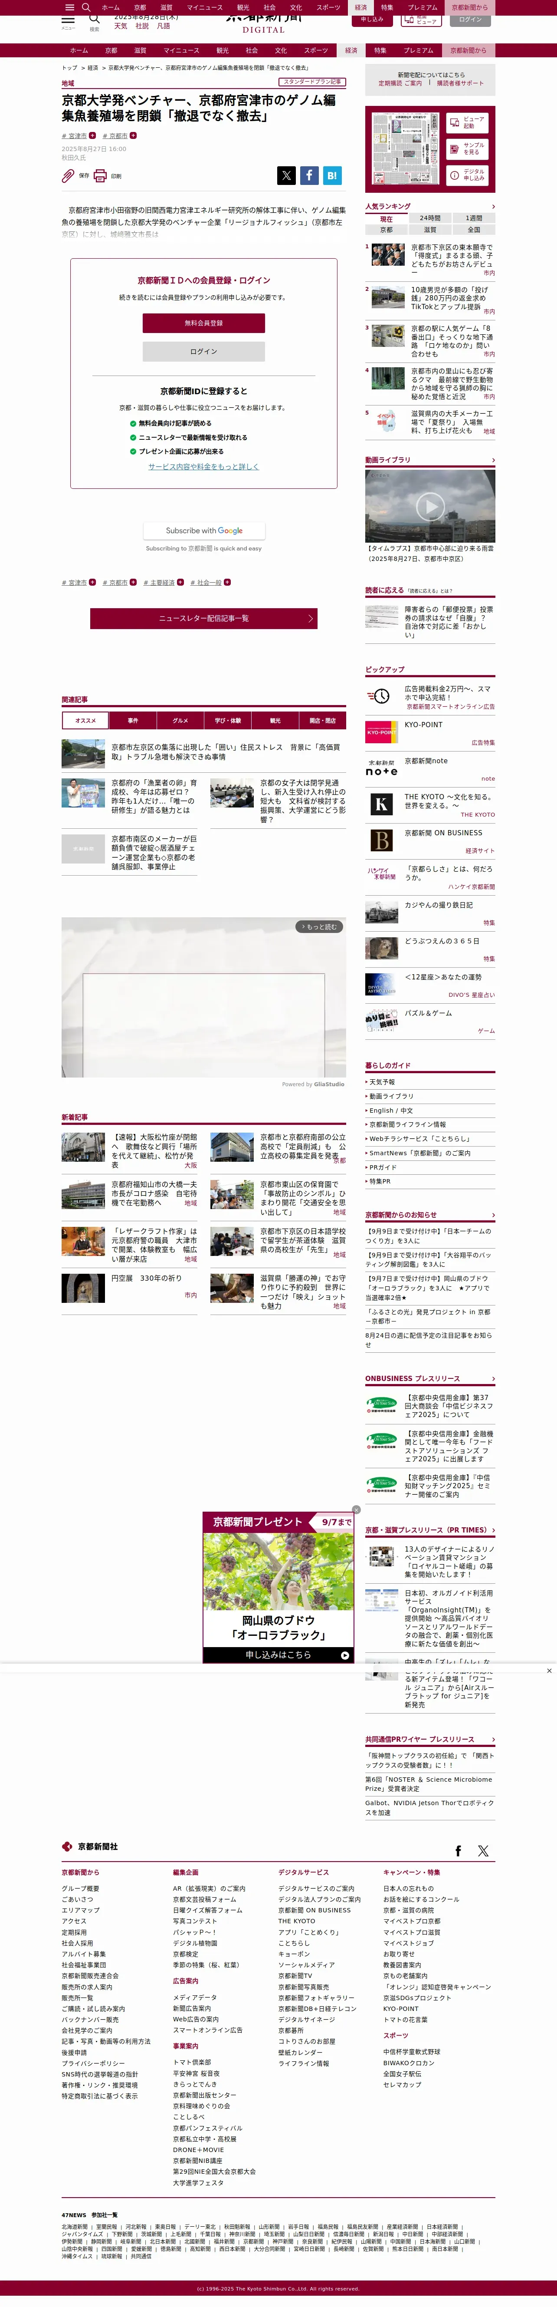Image resolution: width=557 pixels, height=2307 pixels.
Task: Click 申し込みはこちら on grape present banner
Action: click(x=278, y=1654)
